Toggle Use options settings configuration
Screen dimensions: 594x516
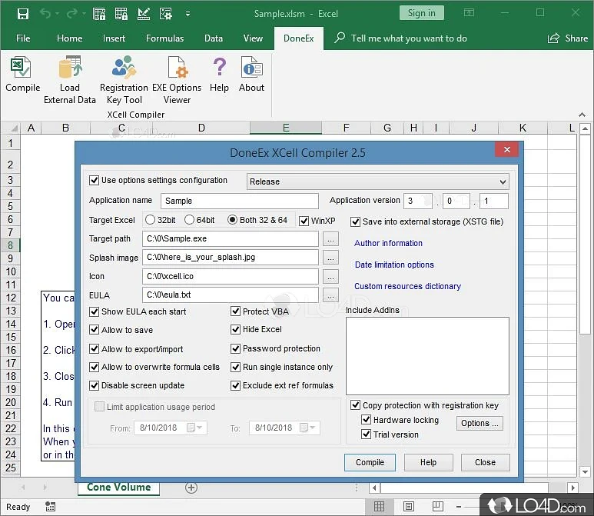coord(94,180)
